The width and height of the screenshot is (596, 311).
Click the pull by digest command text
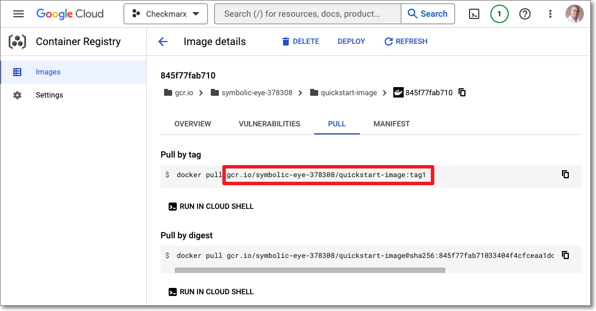[x=365, y=256]
